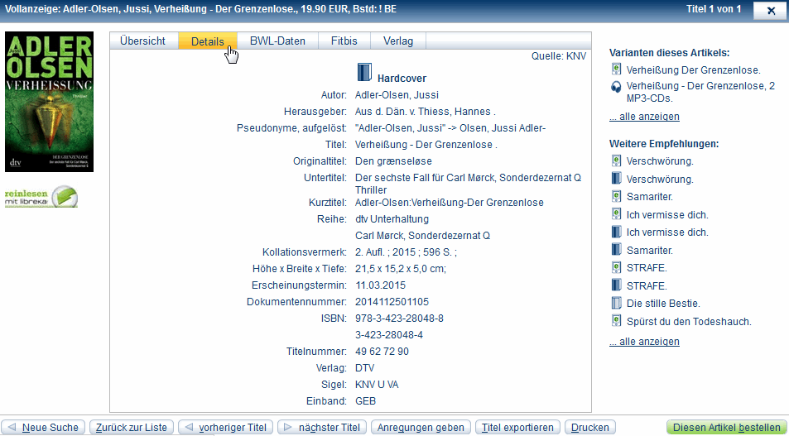
Task: Open the Adler Olsen book cover thumbnail
Action: pyautogui.click(x=49, y=102)
